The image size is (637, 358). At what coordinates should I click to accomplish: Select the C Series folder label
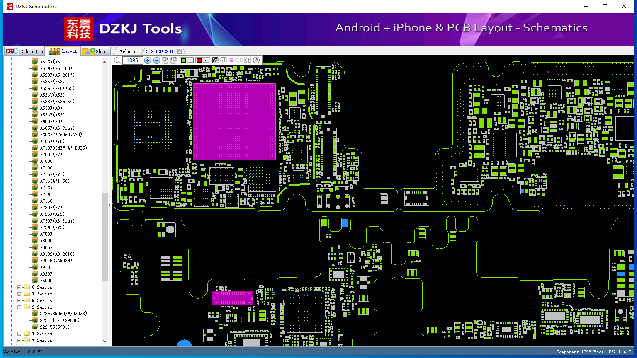tap(42, 287)
